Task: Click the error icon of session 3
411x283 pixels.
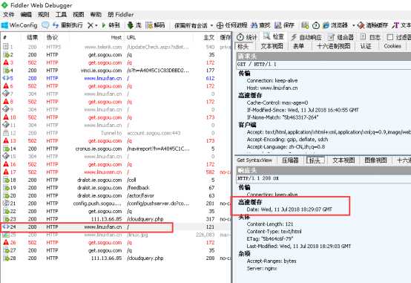Action: (x=6, y=62)
